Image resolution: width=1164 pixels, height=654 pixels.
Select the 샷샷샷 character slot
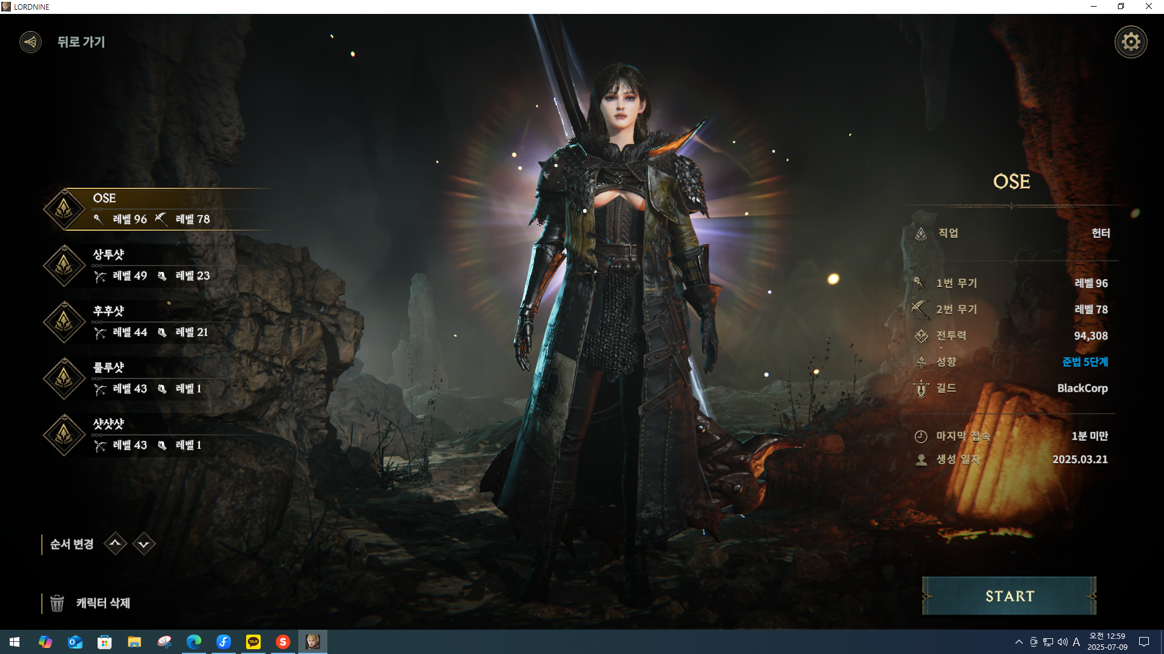[x=158, y=434]
